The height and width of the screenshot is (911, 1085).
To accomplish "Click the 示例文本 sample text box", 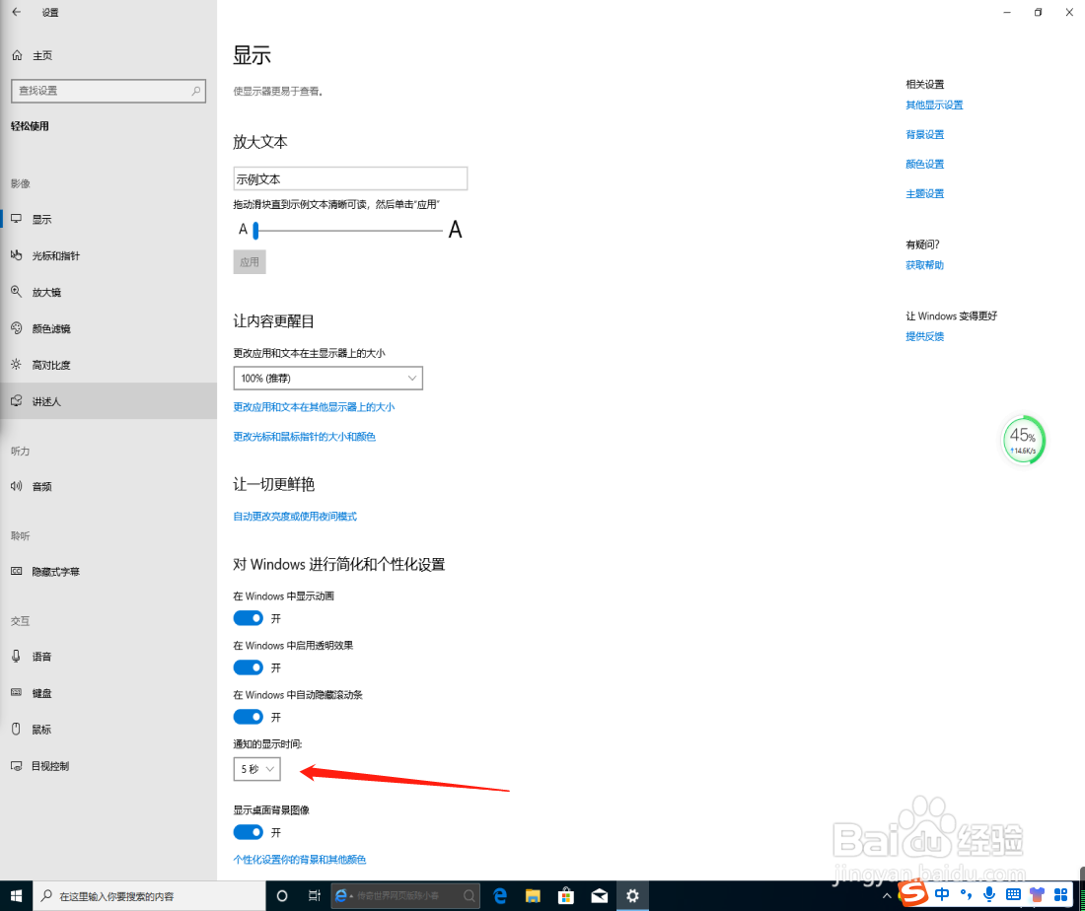I will coord(350,178).
